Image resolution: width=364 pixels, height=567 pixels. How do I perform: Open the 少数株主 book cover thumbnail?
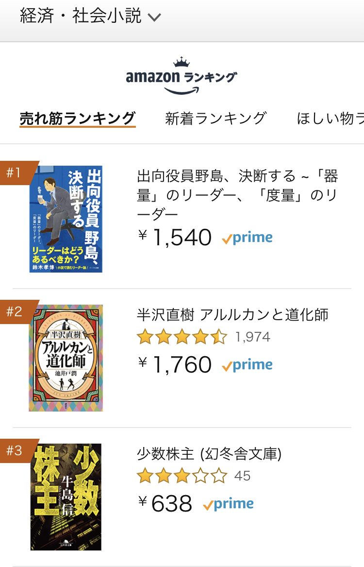click(x=66, y=497)
